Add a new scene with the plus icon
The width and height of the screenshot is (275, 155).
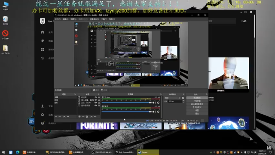pos(56,117)
